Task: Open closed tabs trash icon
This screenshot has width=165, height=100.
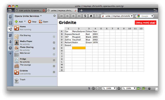Action: (x=155, y=10)
